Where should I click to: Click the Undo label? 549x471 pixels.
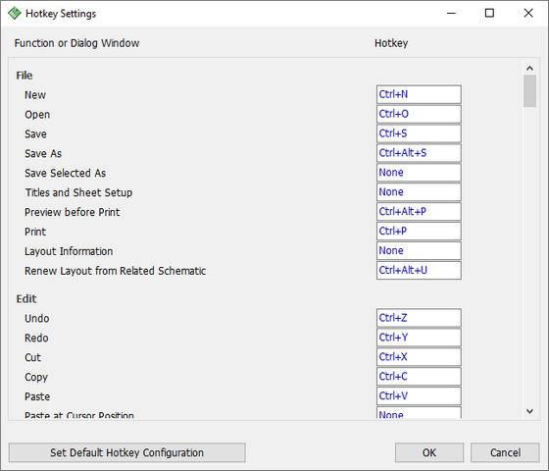click(37, 319)
